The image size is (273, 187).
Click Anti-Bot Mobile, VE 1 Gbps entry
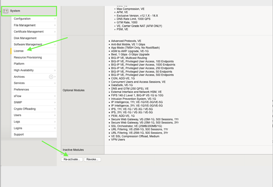coord(128,44)
